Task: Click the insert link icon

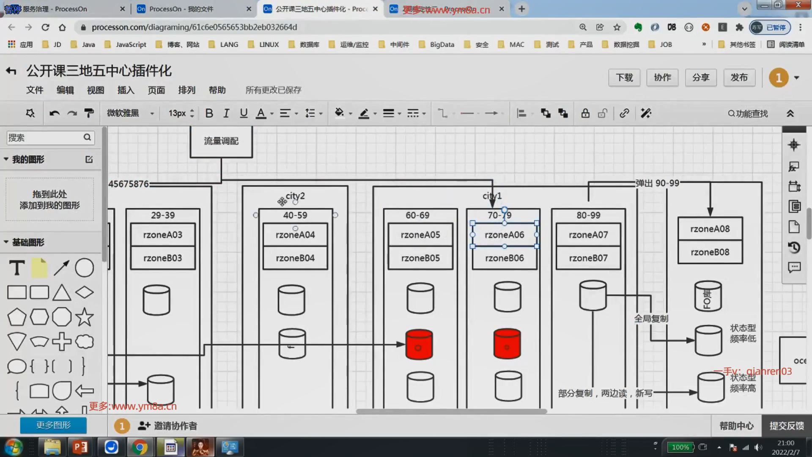Action: 624,113
